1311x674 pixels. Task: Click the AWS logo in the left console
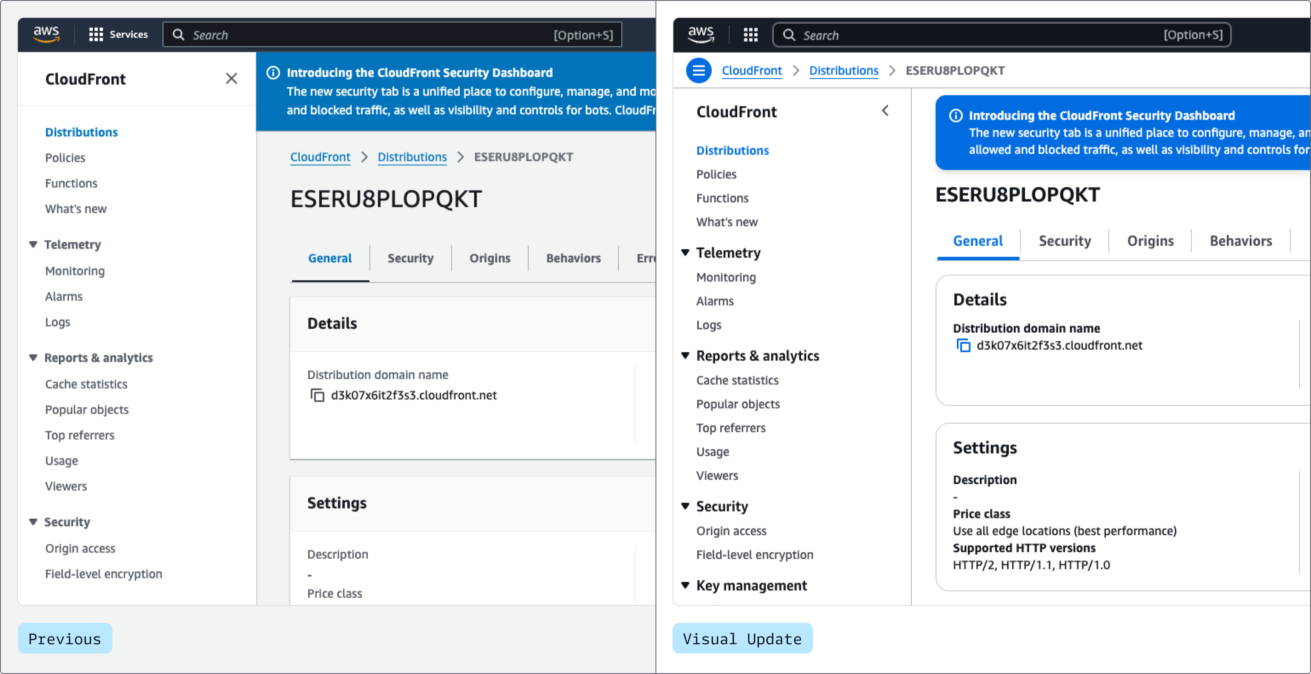pyautogui.click(x=46, y=34)
